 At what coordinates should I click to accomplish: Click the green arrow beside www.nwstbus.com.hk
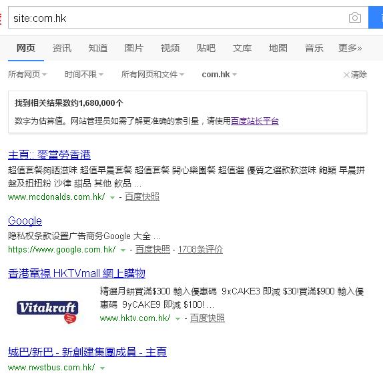coord(103,368)
